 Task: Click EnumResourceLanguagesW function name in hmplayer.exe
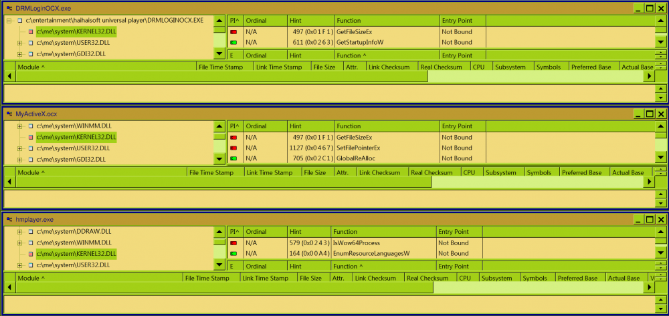371,254
